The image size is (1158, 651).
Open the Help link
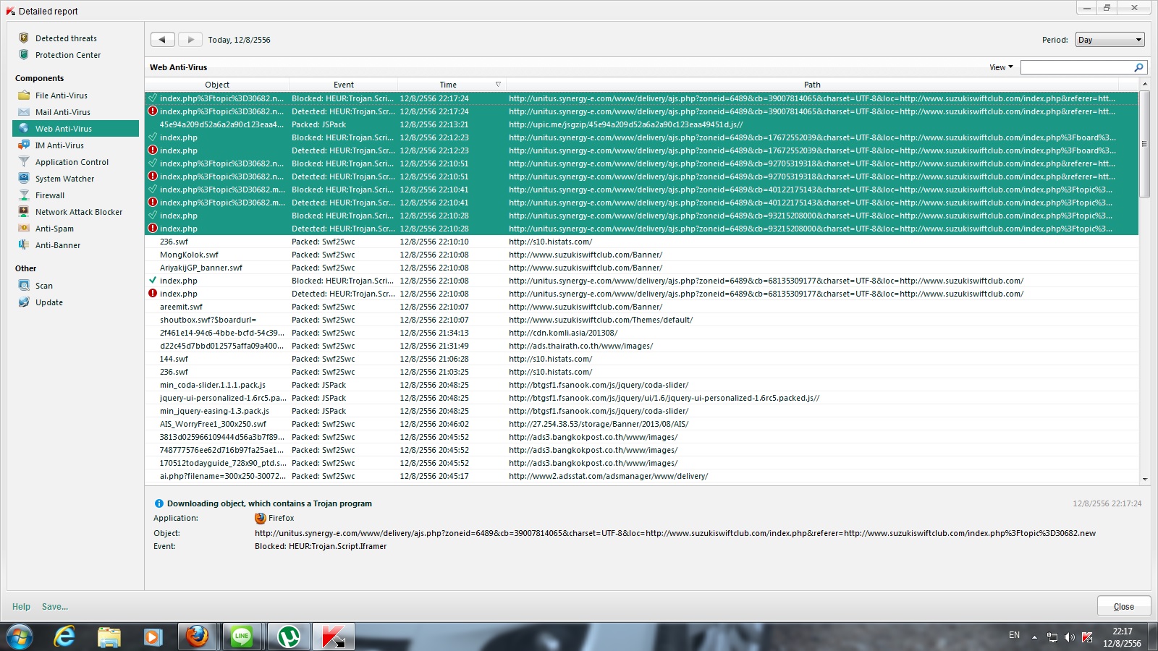[x=21, y=607]
